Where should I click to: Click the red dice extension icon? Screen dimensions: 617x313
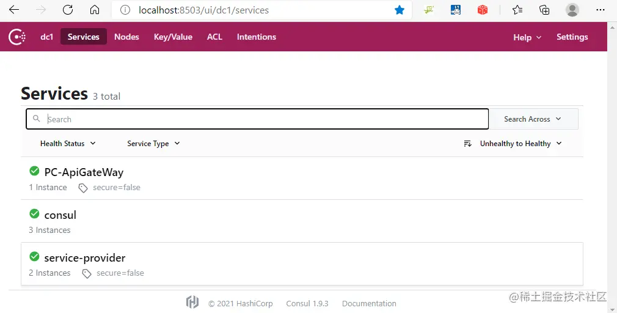pos(483,10)
